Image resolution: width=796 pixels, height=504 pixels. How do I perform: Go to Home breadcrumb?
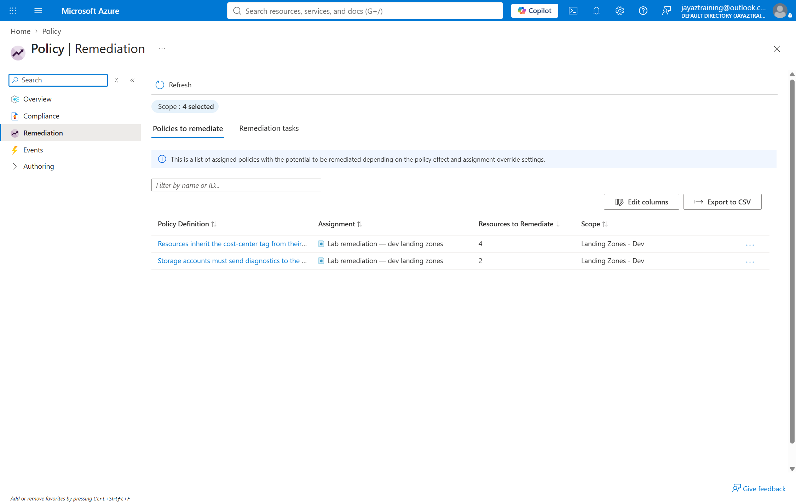pyautogui.click(x=21, y=31)
